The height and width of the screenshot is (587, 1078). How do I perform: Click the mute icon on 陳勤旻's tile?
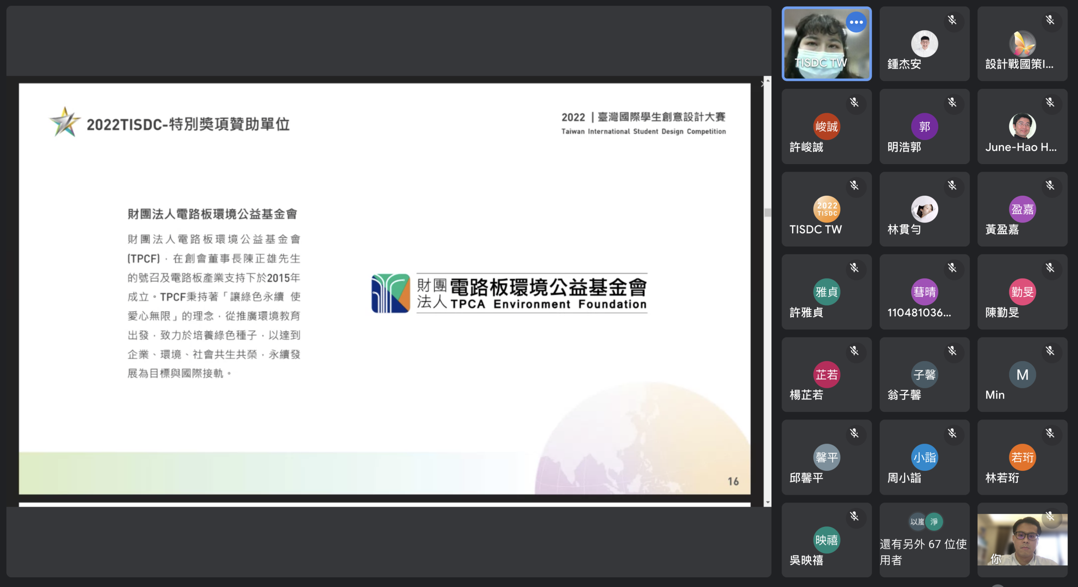pos(1050,268)
